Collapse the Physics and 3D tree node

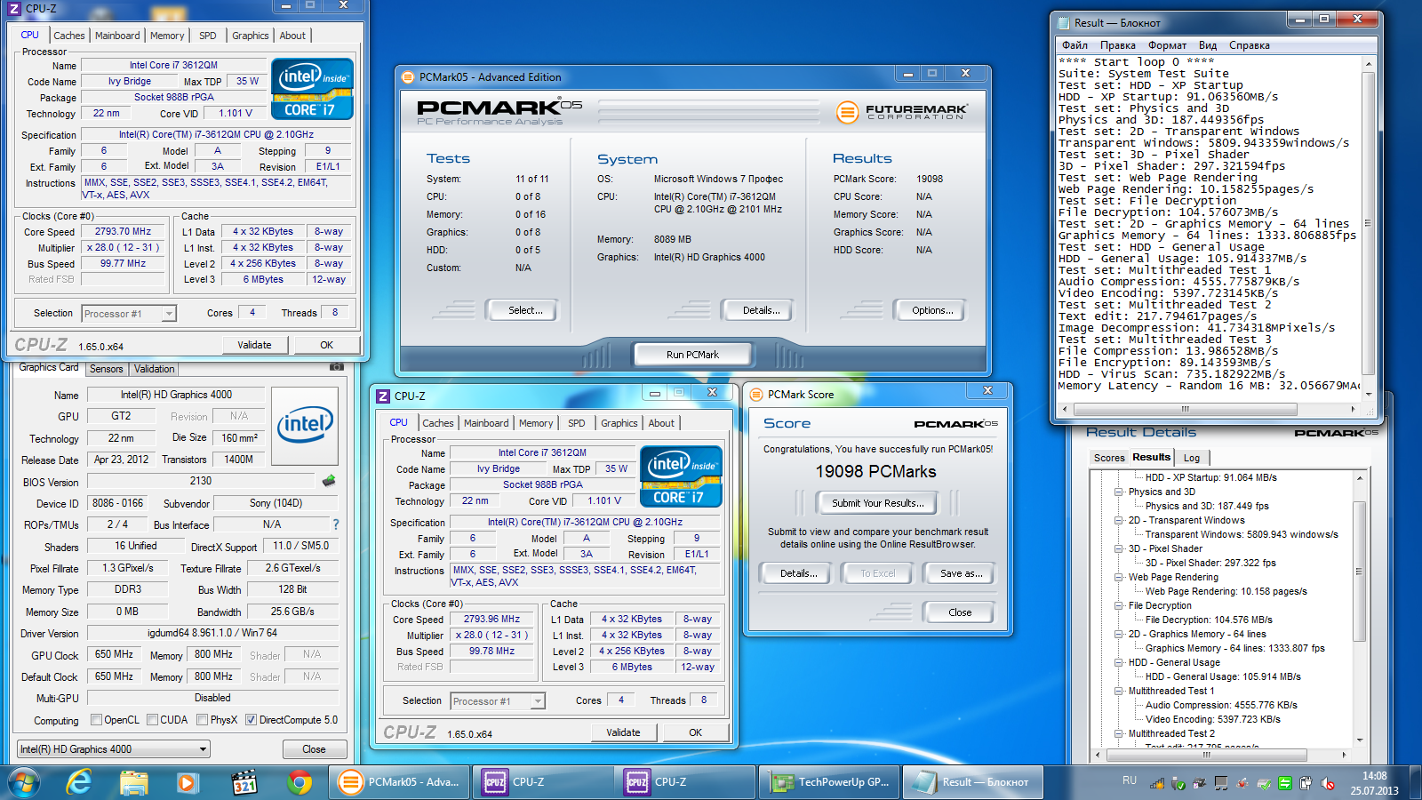(1119, 492)
